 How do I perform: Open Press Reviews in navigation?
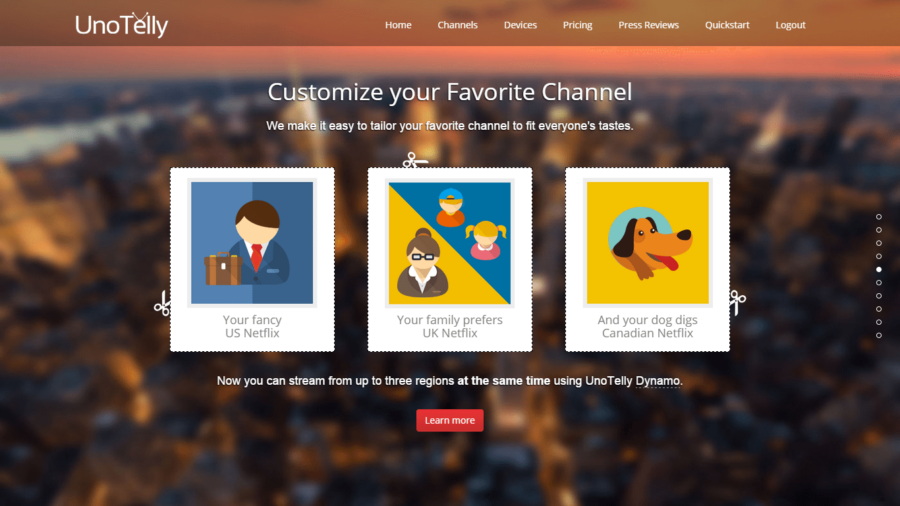point(648,25)
